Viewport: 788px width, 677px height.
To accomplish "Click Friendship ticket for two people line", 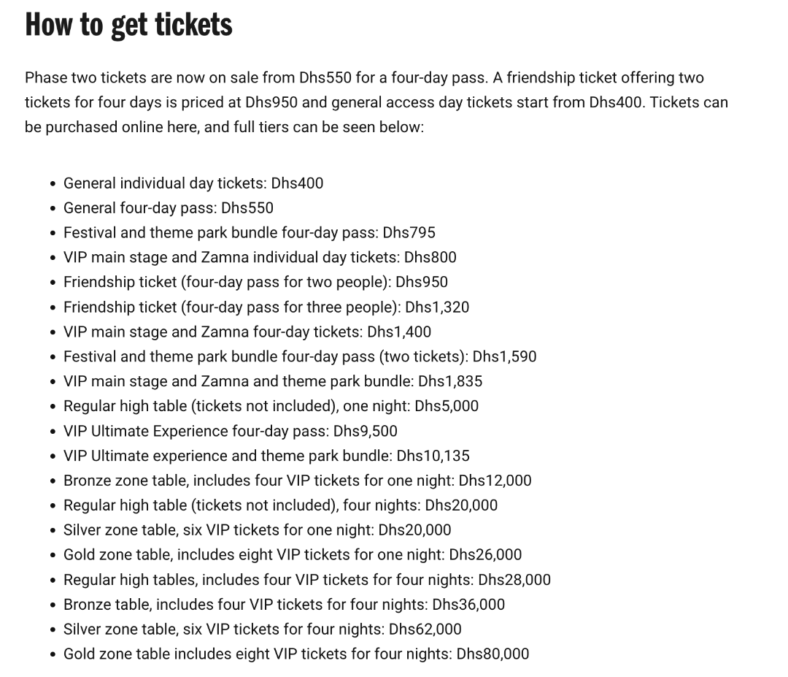I will pos(255,283).
